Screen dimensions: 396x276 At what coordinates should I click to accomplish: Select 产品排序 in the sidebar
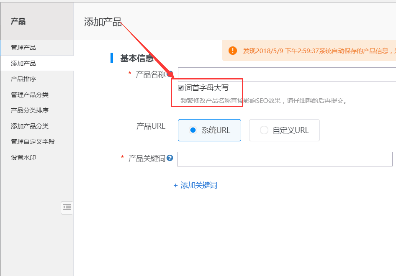click(x=23, y=78)
